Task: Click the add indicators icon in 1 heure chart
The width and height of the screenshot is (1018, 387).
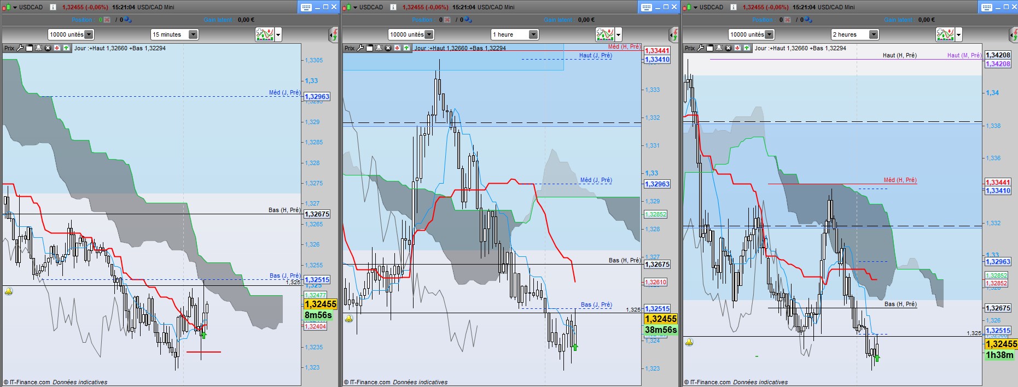Action: 604,34
